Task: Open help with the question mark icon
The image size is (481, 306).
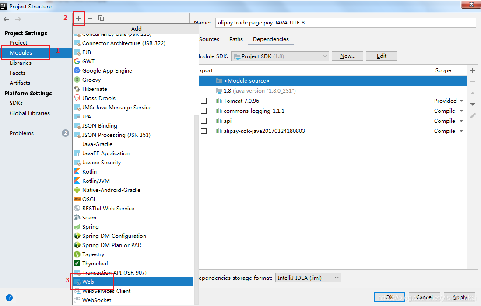Action: coord(9,297)
